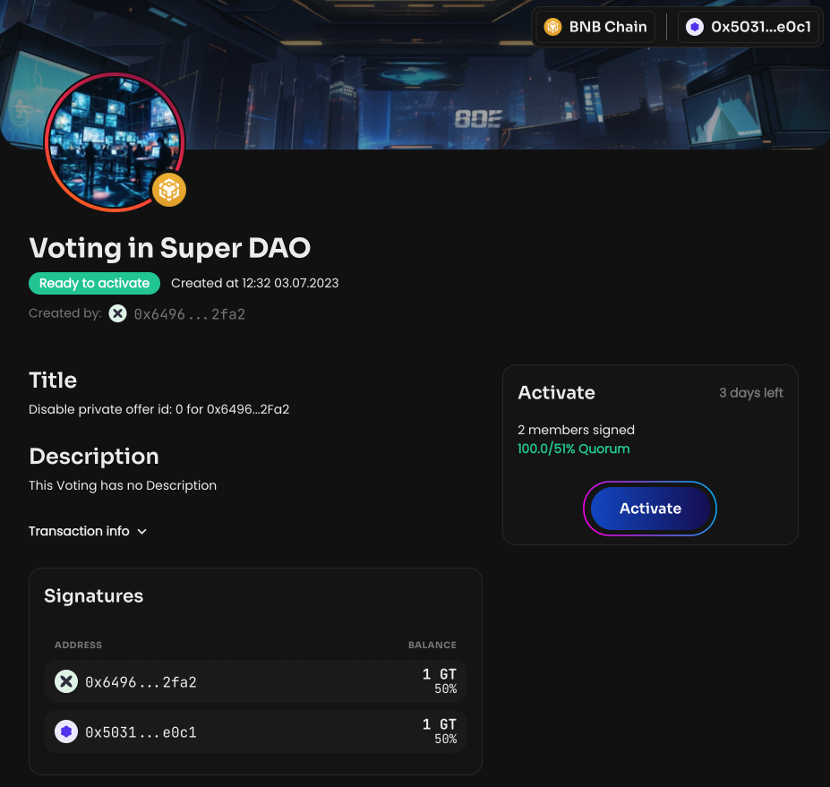Click the 3 days left label
This screenshot has width=830, height=787.
tap(750, 393)
